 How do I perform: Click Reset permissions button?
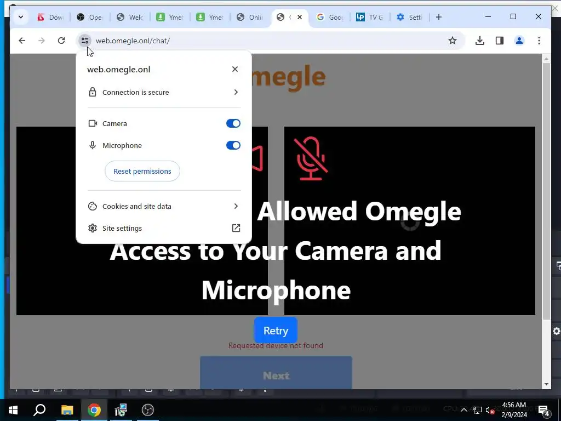point(142,171)
